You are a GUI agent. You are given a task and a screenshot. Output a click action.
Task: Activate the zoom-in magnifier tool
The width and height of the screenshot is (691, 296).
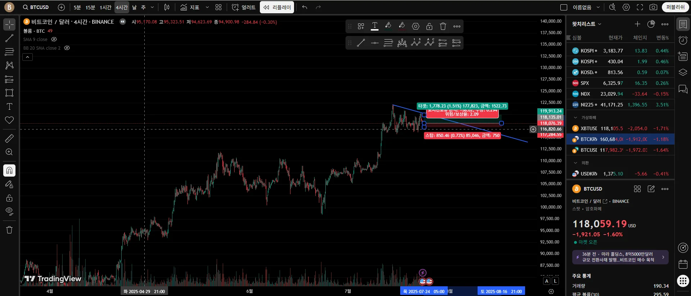click(x=9, y=152)
